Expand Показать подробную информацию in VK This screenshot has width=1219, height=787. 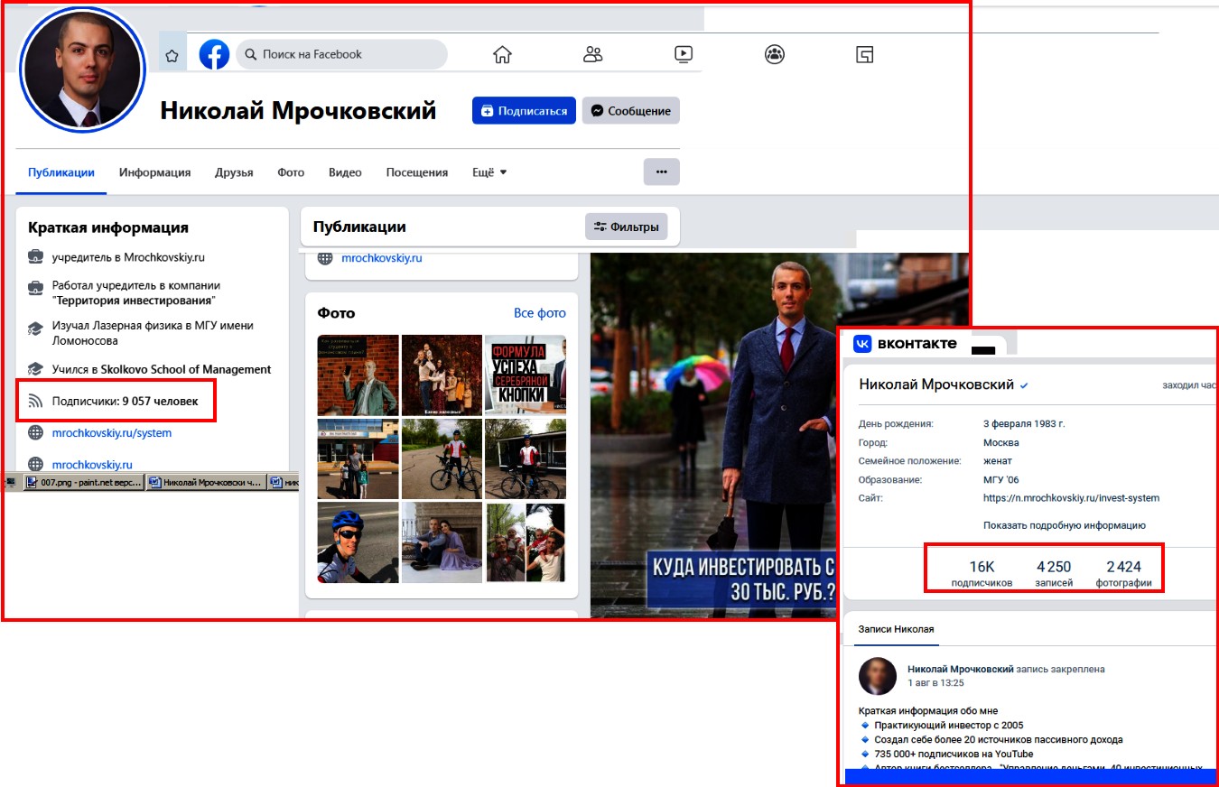1064,525
